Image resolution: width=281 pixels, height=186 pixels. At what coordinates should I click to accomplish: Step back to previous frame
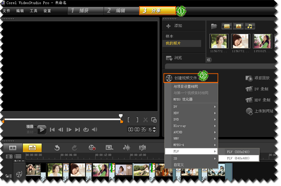60,129
